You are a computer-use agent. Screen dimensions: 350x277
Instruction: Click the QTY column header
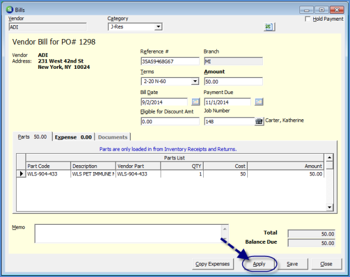[182, 166]
